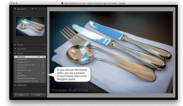
Task: Click the Paste button
Action: point(38,95)
